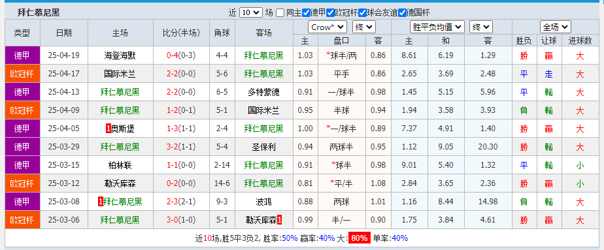Click the 0-4(0-3) score link
The image size is (604, 250).
coord(181,55)
